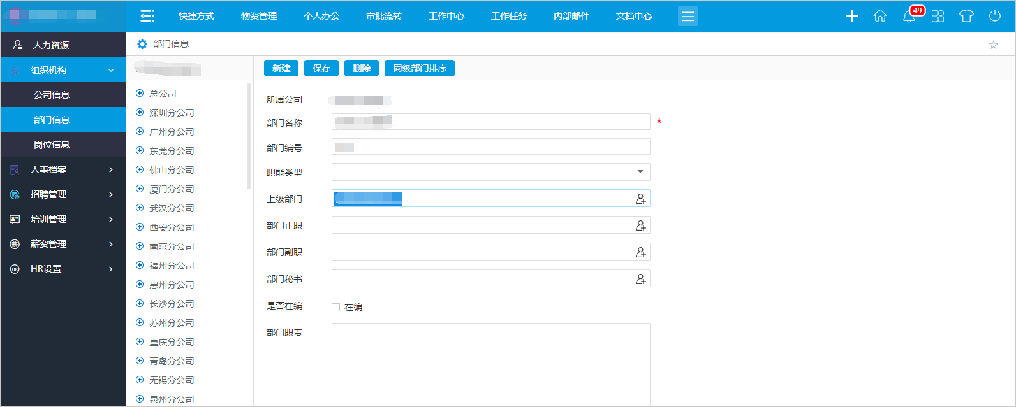Click into the 部门职责 text area
This screenshot has width=1016, height=407.
pyautogui.click(x=490, y=363)
